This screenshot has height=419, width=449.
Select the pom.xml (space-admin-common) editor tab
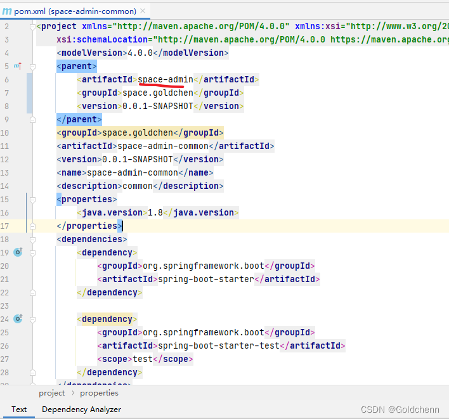coord(75,11)
